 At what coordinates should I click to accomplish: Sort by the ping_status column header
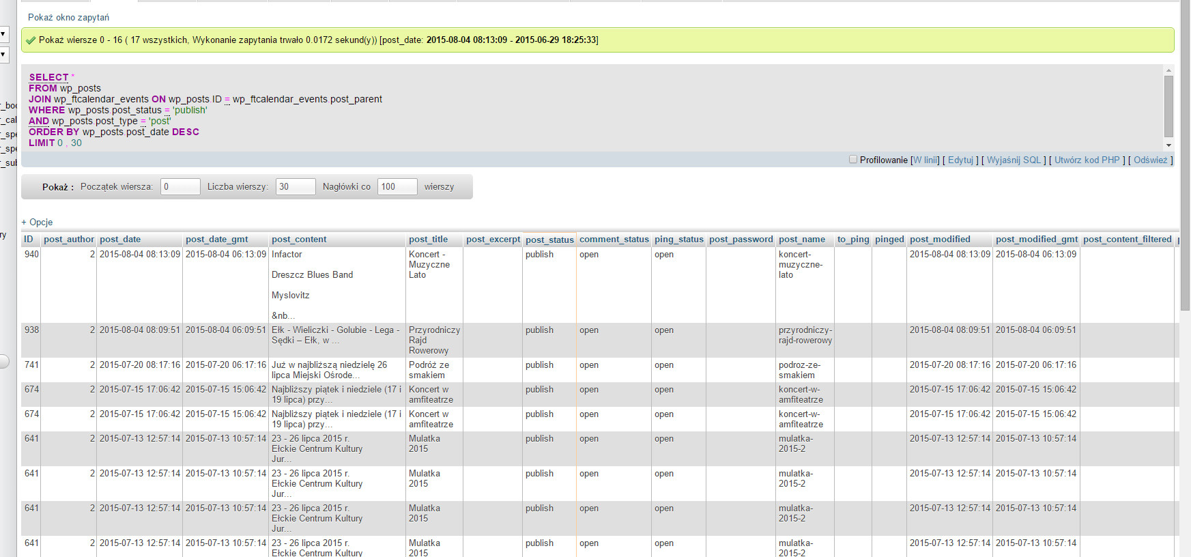(679, 239)
